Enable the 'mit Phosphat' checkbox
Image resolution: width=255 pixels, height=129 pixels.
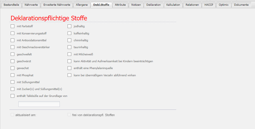(12, 75)
